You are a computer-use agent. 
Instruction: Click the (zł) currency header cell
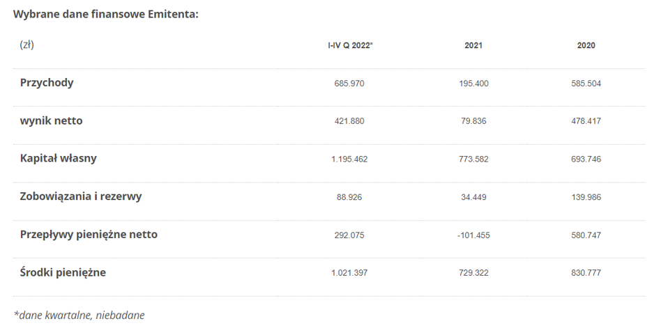26,45
